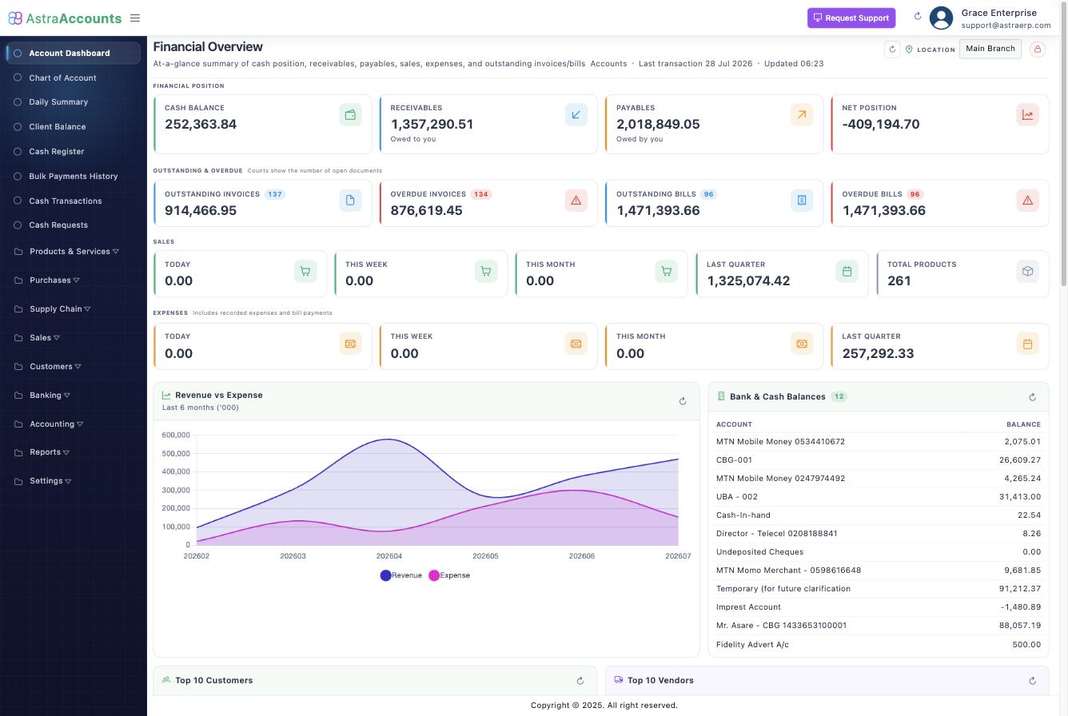Click the money icon on Expenses This Week card
Screen dimensions: 1068x716
576,344
